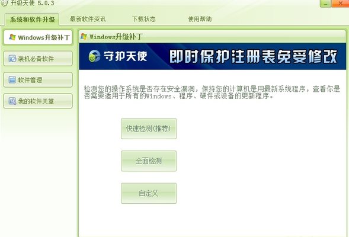
Task: Click the Windows flag icon in the sidebar
Action: (x=12, y=37)
